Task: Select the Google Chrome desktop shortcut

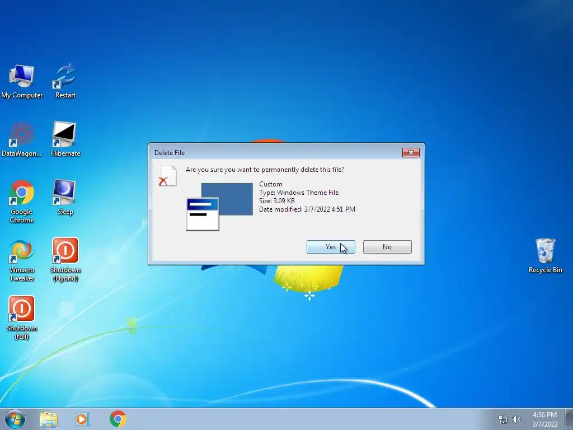Action: click(x=22, y=201)
